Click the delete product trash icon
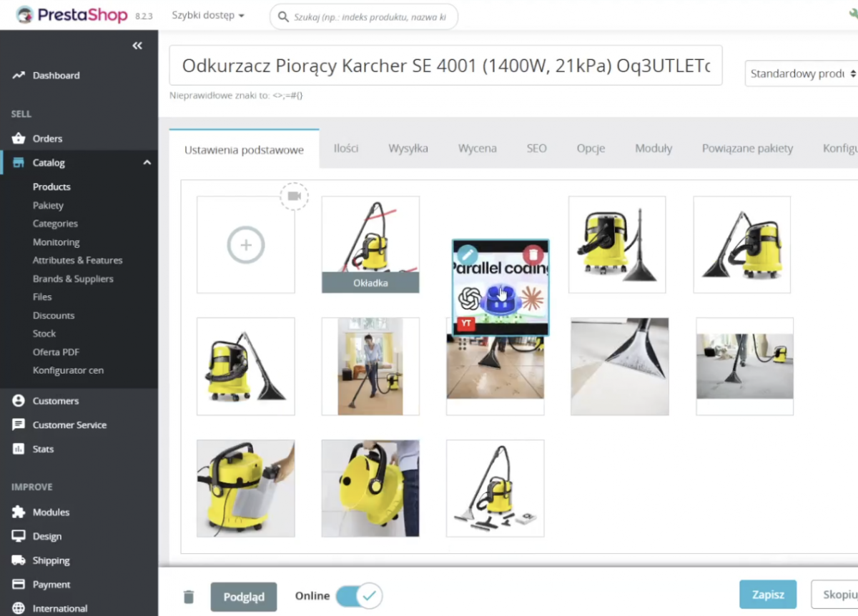The image size is (858, 616). tap(188, 597)
